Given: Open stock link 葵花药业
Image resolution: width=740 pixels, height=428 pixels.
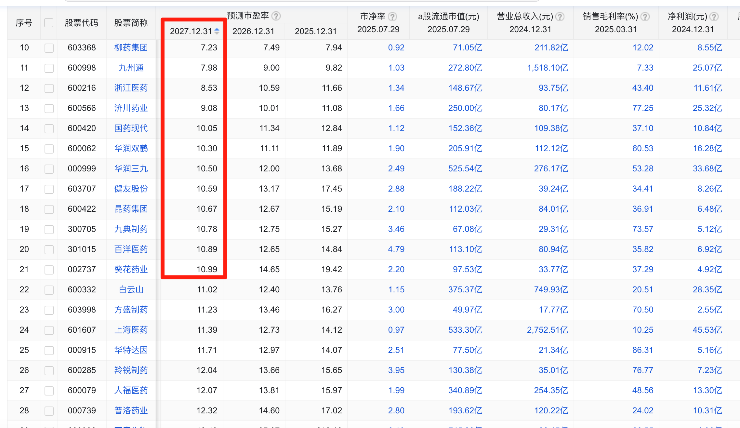Looking at the screenshot, I should pos(131,269).
